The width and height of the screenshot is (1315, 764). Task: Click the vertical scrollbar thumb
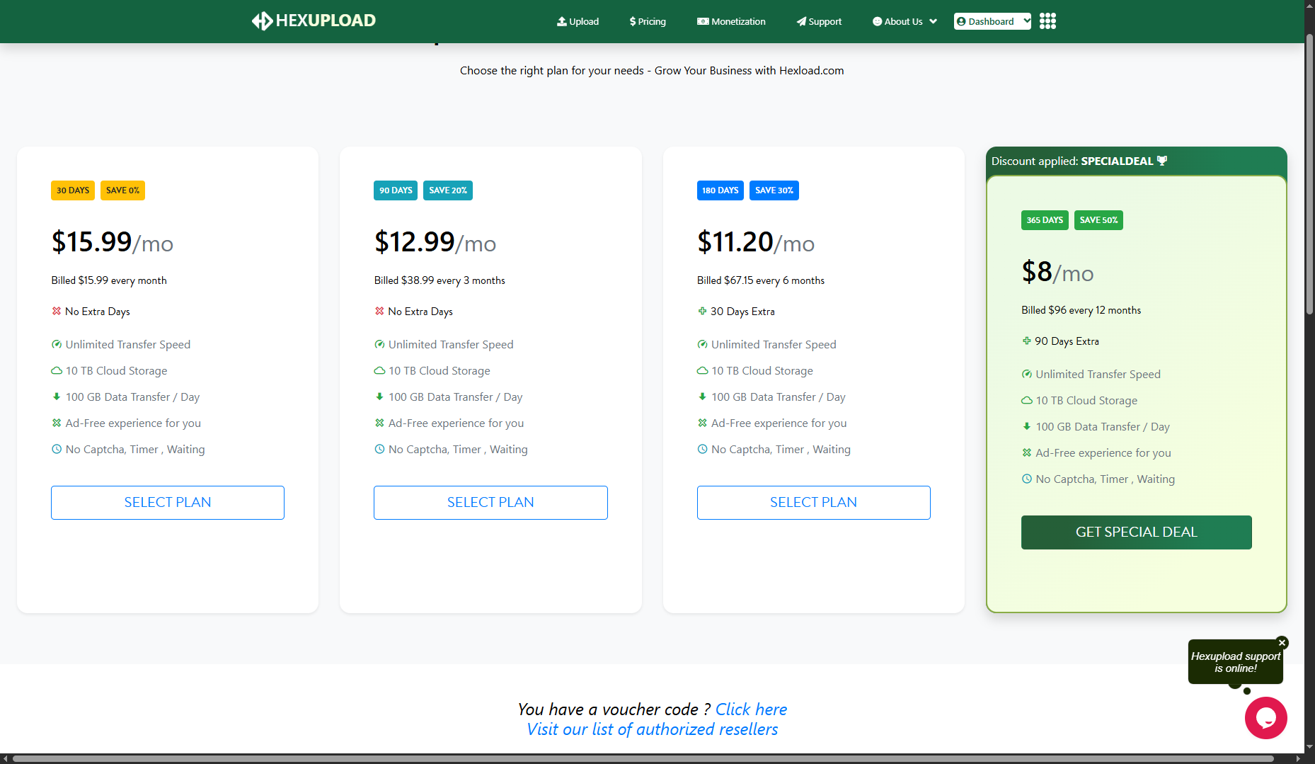pos(1309,173)
